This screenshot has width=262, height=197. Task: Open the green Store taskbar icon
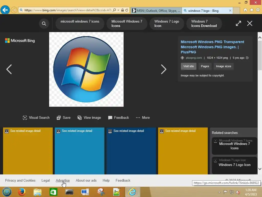[53, 192]
